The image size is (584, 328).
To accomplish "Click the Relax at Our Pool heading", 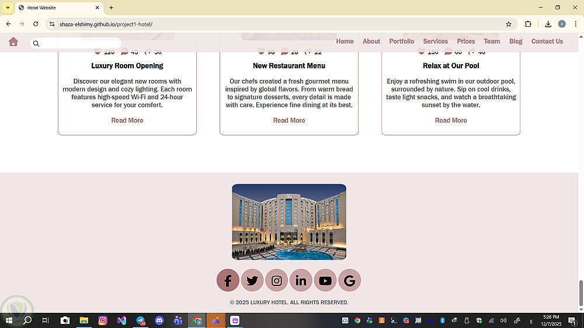I will 451,66.
